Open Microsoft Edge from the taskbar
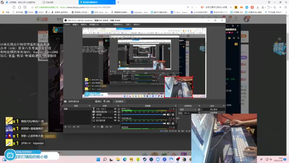The image size is (289, 163). 125,159
